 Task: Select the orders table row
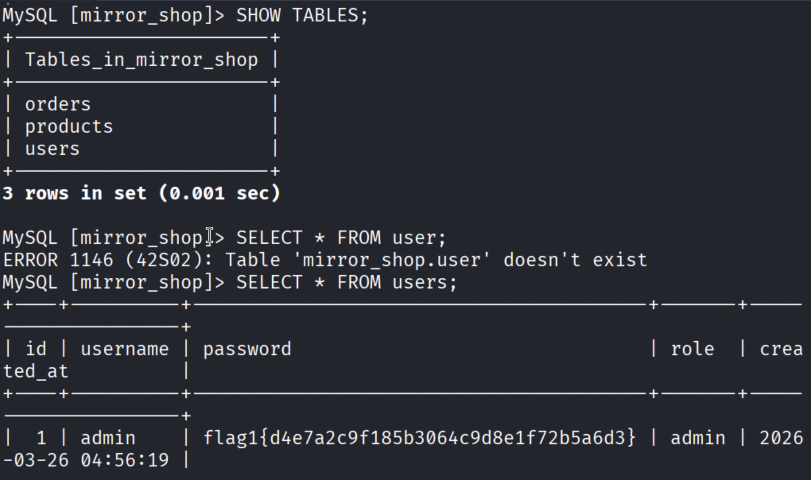click(58, 105)
